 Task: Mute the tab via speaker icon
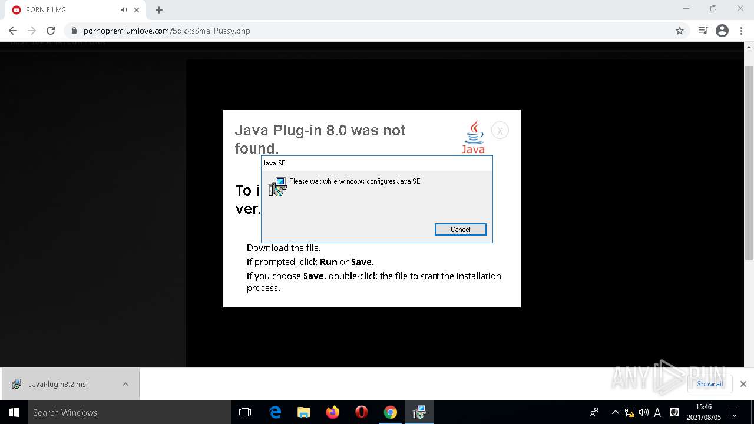pyautogui.click(x=124, y=10)
